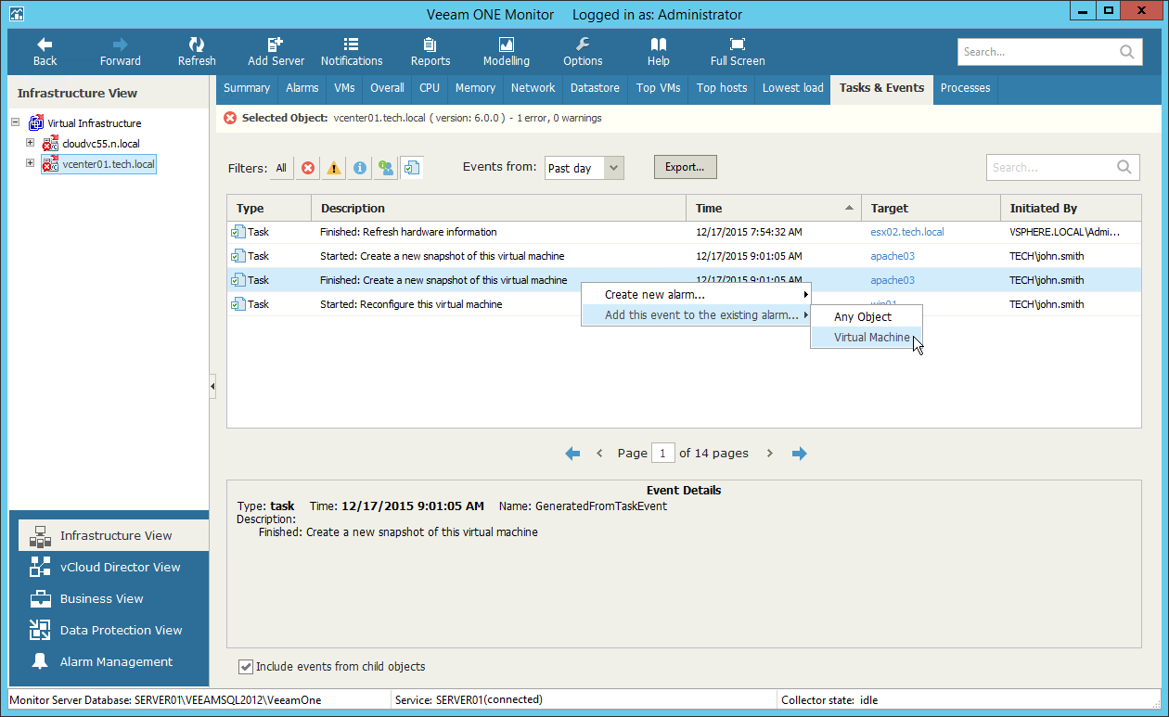Click the small next-page chevron
This screenshot has height=717, width=1169.
770,454
